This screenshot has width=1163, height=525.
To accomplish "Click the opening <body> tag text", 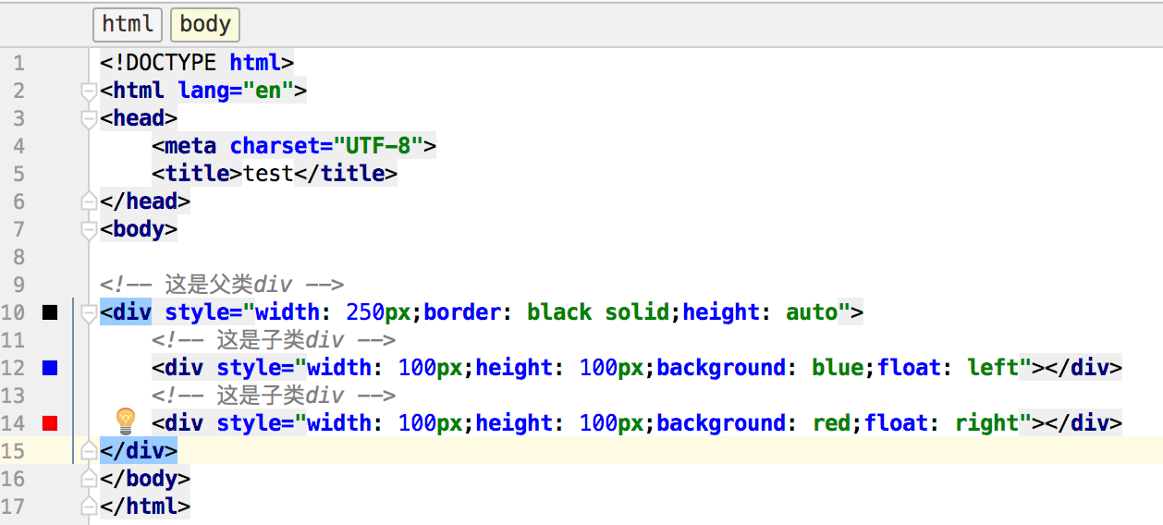I will tap(139, 229).
